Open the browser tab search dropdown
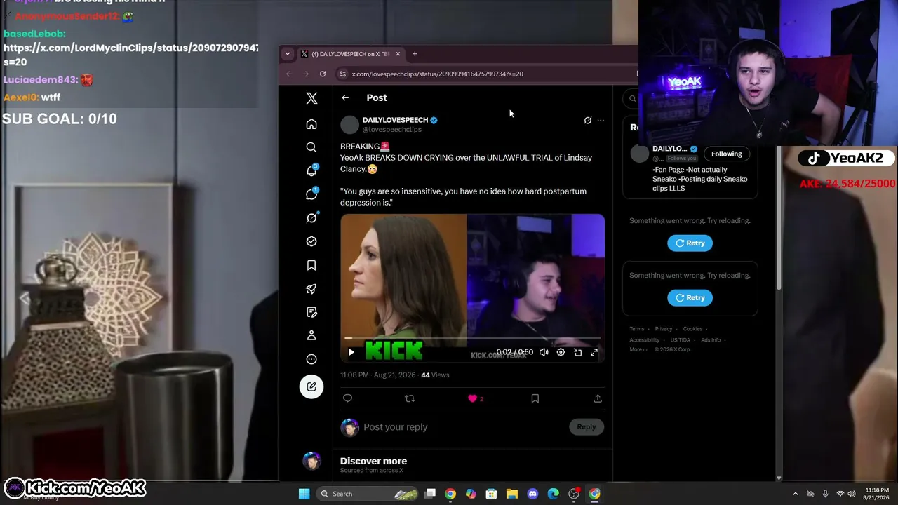 288,54
